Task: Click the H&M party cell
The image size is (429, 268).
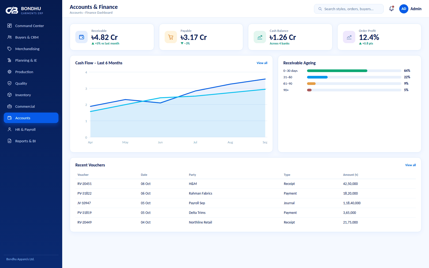Action: (x=193, y=184)
